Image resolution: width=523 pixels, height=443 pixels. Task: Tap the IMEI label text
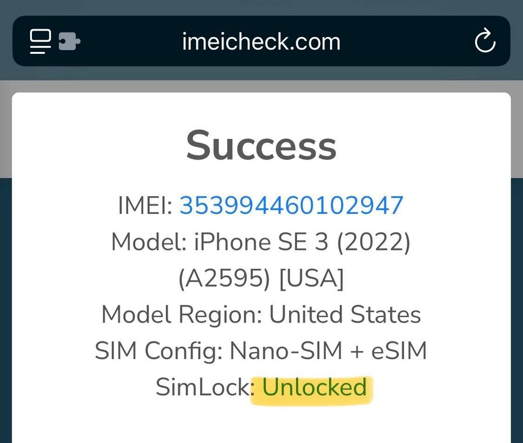145,205
